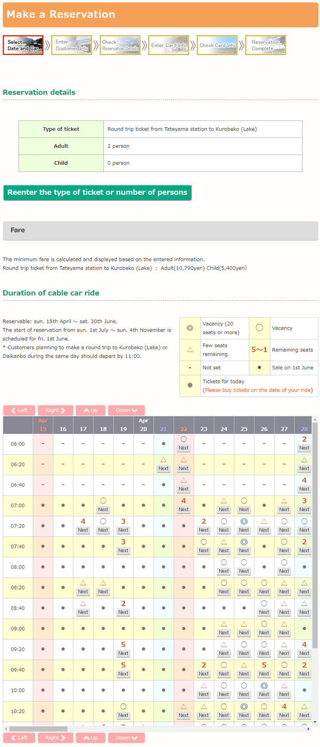The height and width of the screenshot is (747, 320).
Task: Open the 'Enter Customer Info' step
Action: coord(72,45)
